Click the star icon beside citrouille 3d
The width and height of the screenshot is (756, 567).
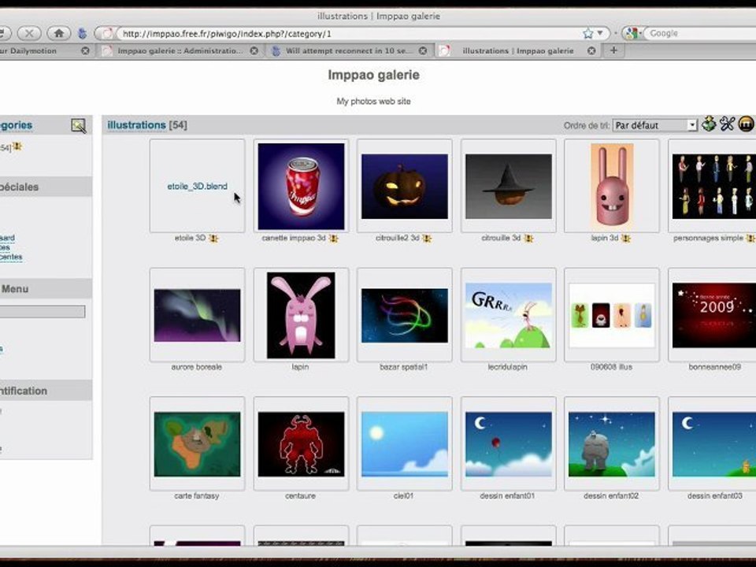tap(528, 238)
